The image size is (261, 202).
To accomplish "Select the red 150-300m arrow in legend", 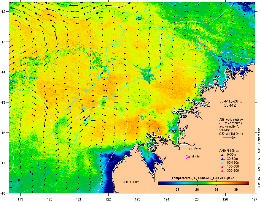I will [223, 167].
